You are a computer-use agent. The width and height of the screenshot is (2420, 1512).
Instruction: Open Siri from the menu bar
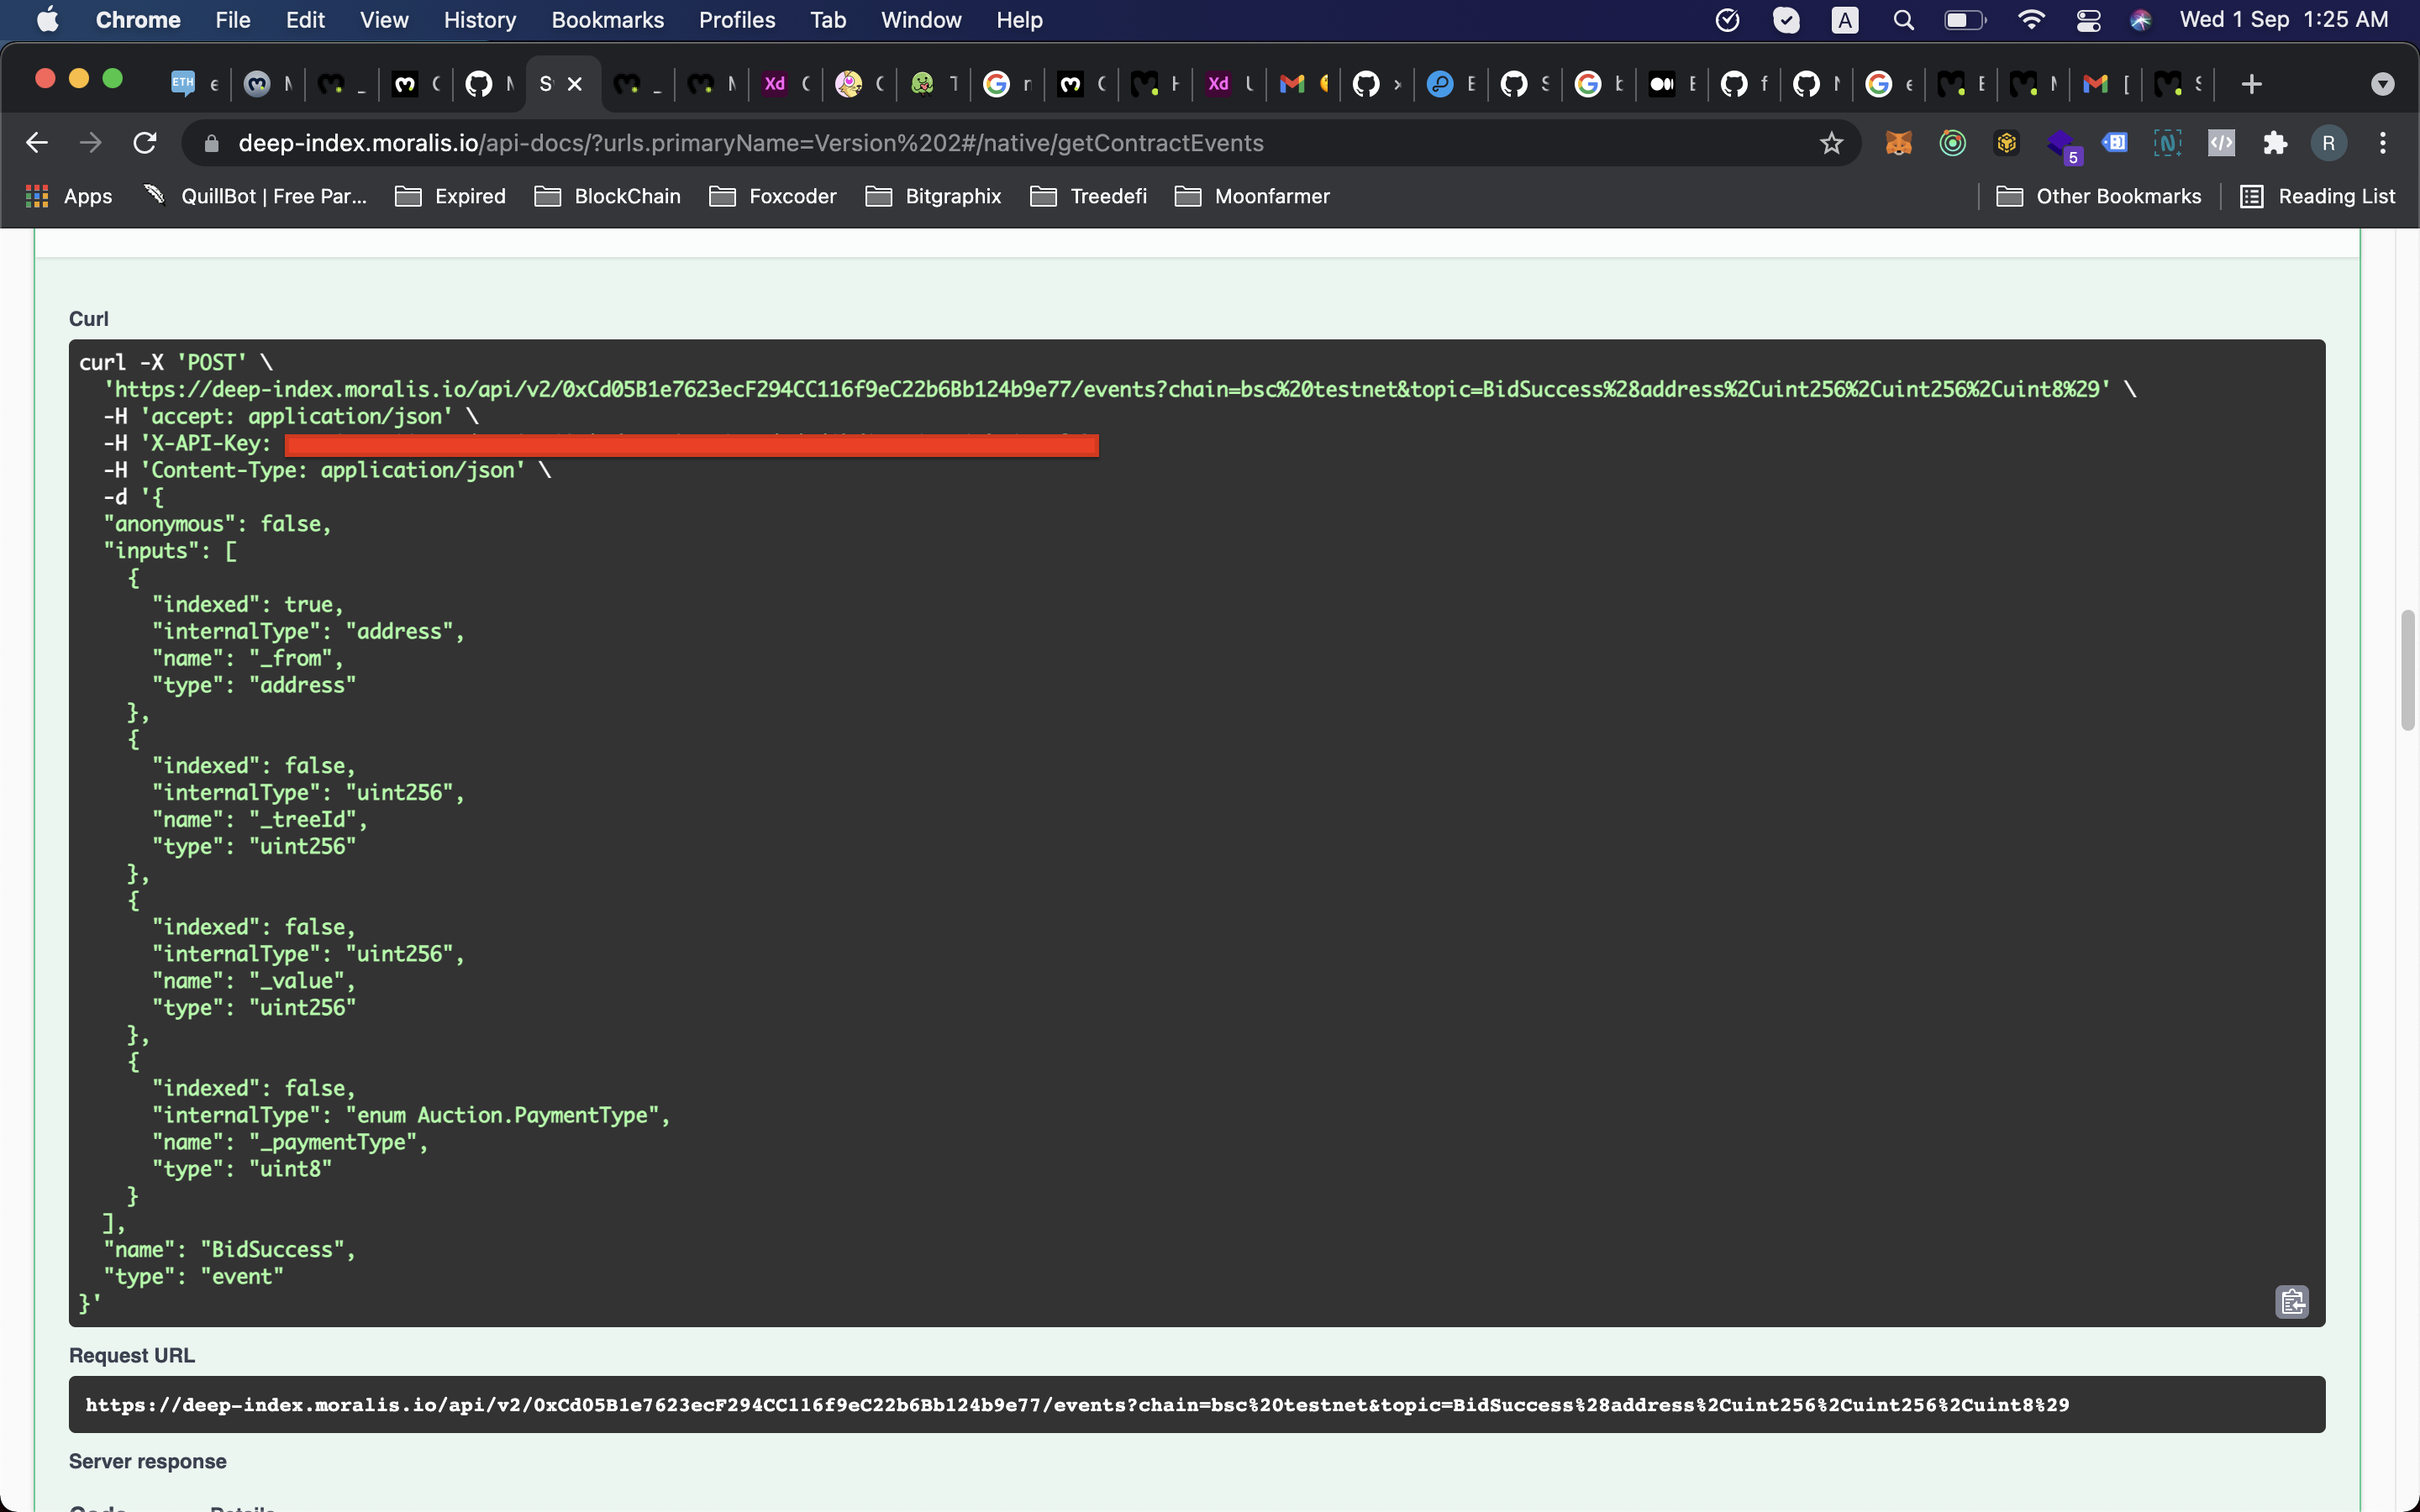[x=2140, y=20]
